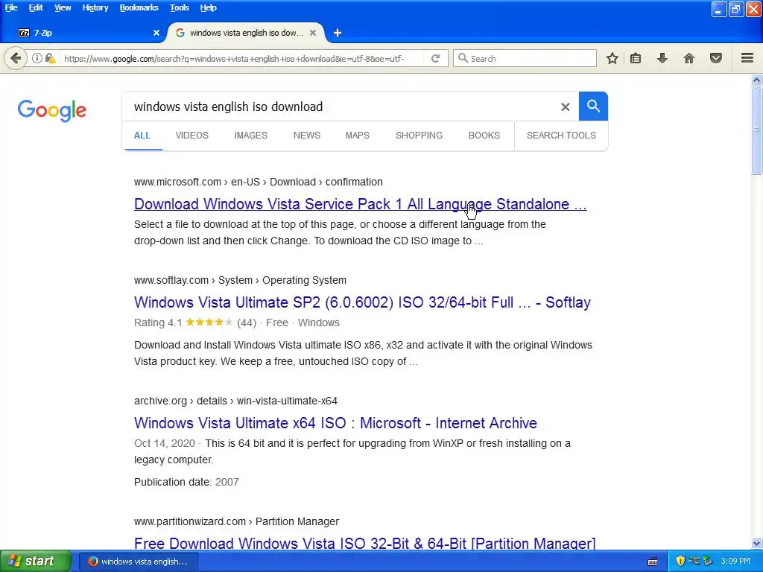Click magnifier icon in Firefox search box
763x572 pixels.
pyautogui.click(x=463, y=58)
